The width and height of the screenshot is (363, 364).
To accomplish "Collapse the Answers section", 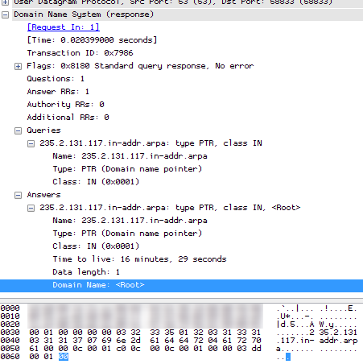I will (18, 195).
